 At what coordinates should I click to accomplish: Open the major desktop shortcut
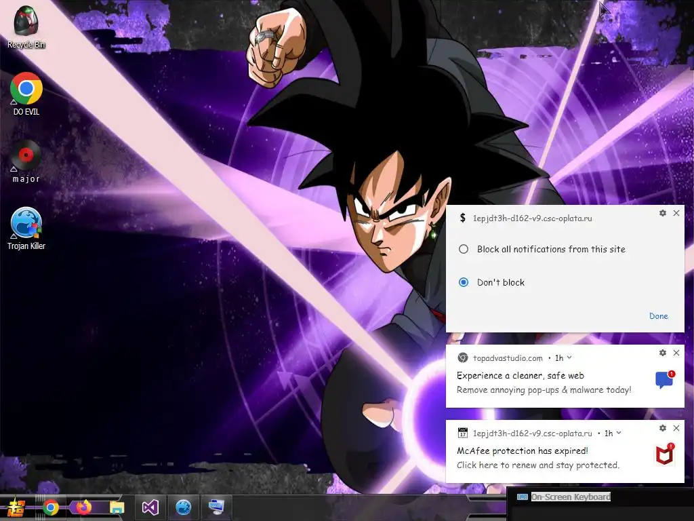[26, 161]
